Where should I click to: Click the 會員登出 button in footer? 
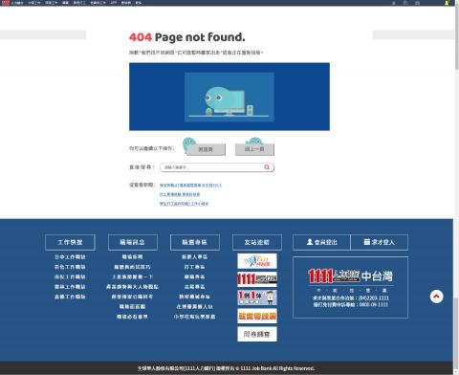click(x=321, y=242)
